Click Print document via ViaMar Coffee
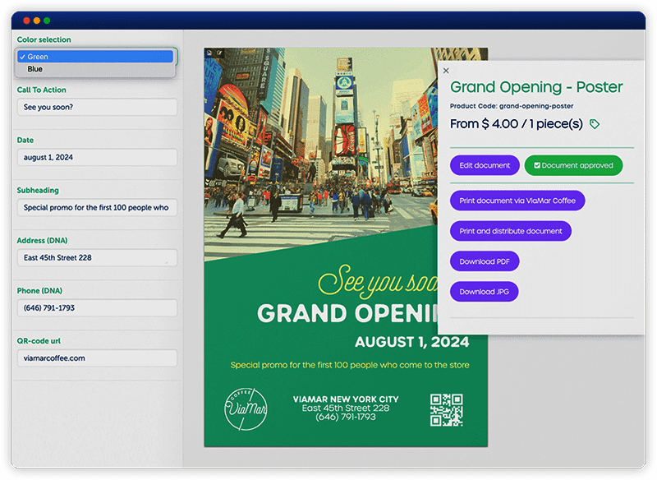This screenshot has height=480, width=657. pyautogui.click(x=516, y=200)
